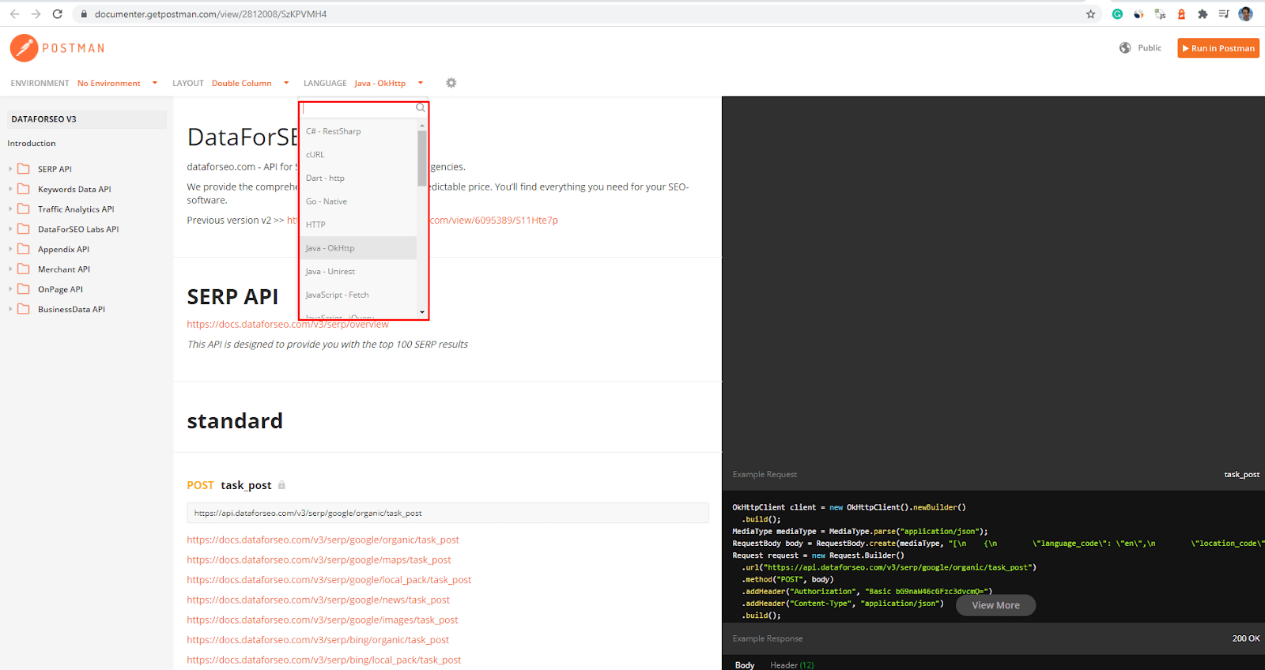Viewport: 1265px width, 670px height.
Task: Open the Grammarly extension icon
Action: (1117, 14)
